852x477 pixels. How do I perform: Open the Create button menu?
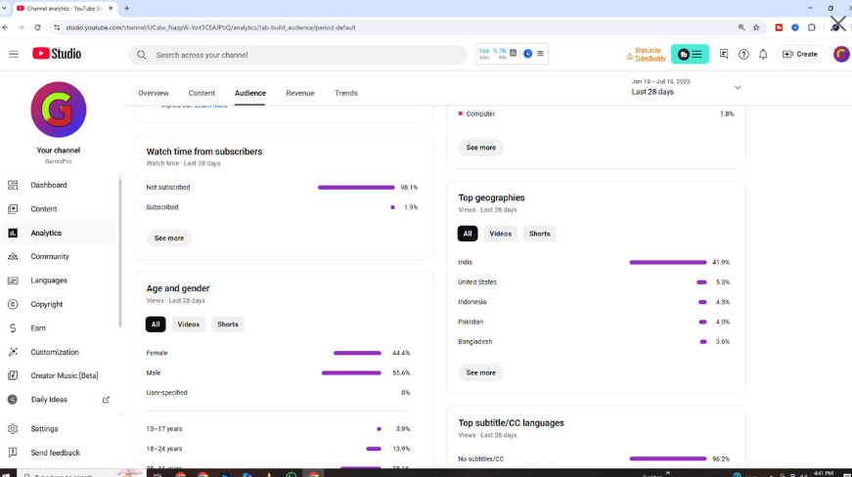(800, 55)
